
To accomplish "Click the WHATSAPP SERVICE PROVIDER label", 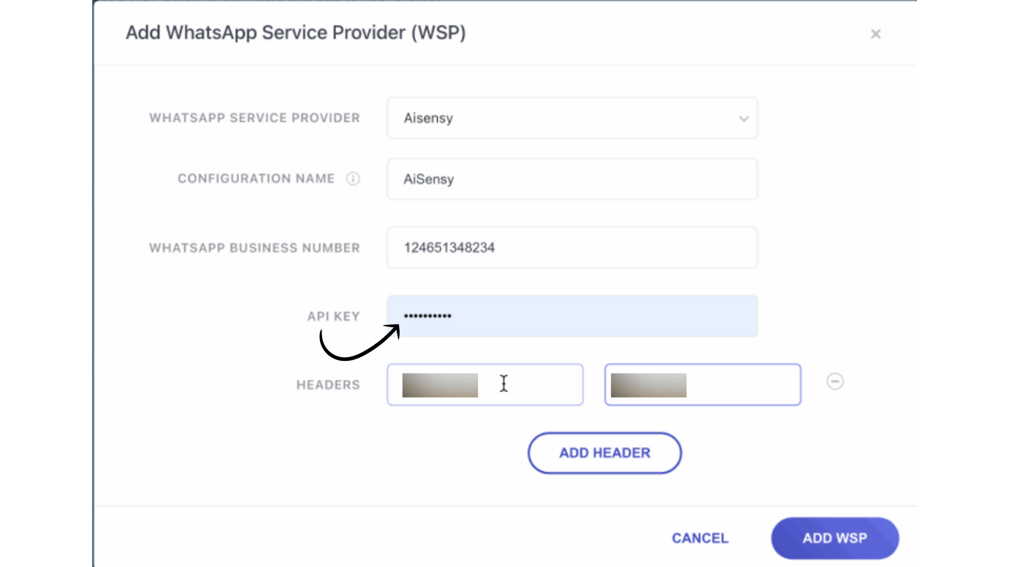I will click(x=255, y=118).
